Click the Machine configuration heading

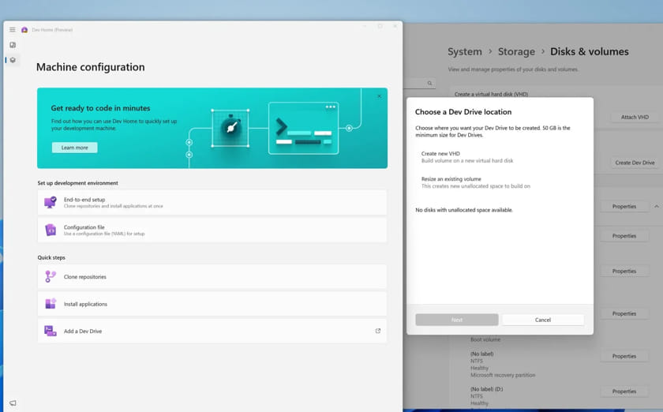[91, 67]
